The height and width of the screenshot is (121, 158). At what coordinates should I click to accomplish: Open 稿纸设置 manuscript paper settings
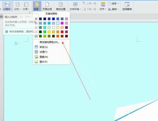point(61,6)
